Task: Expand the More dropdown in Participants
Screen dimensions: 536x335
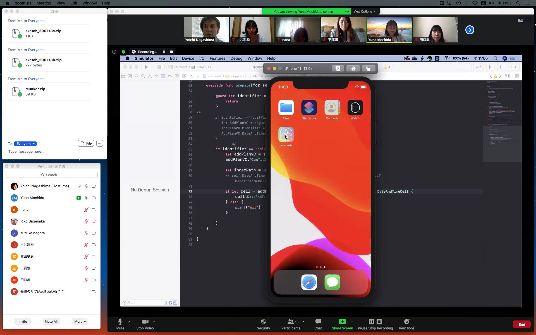Action: click(80, 321)
